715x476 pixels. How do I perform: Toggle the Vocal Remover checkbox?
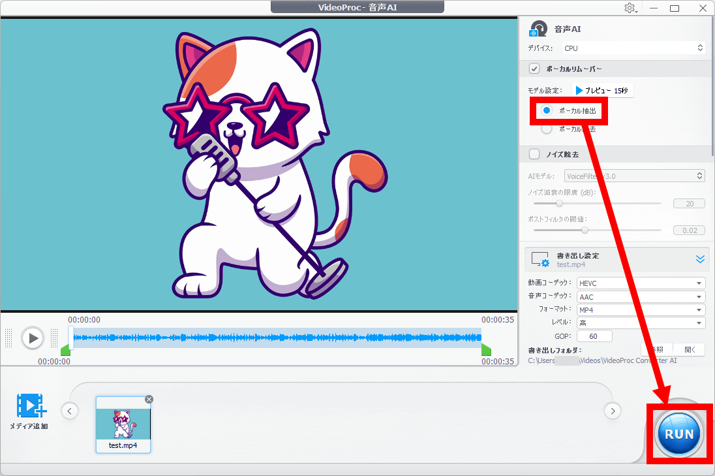point(534,69)
